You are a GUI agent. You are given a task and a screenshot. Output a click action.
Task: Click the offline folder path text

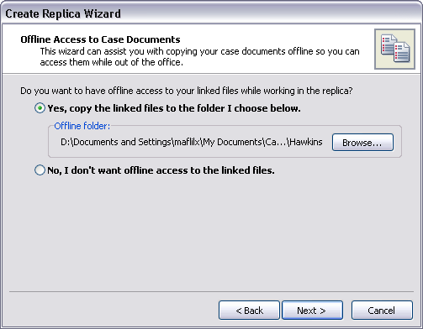coord(192,142)
